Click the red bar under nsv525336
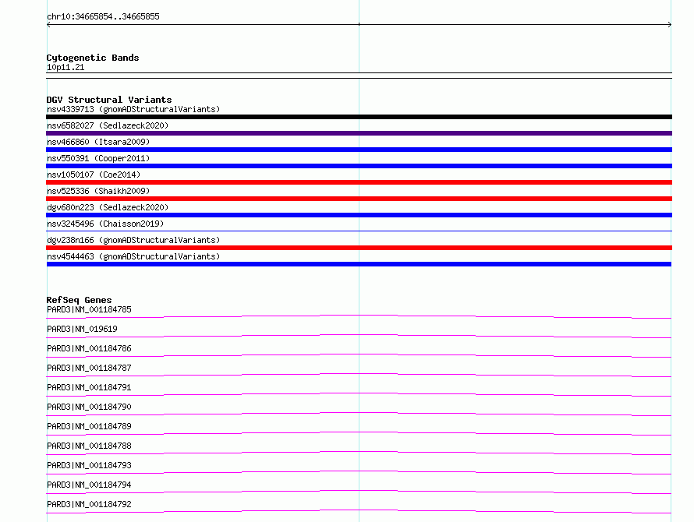Viewport: 694px width, 522px height. [359, 199]
